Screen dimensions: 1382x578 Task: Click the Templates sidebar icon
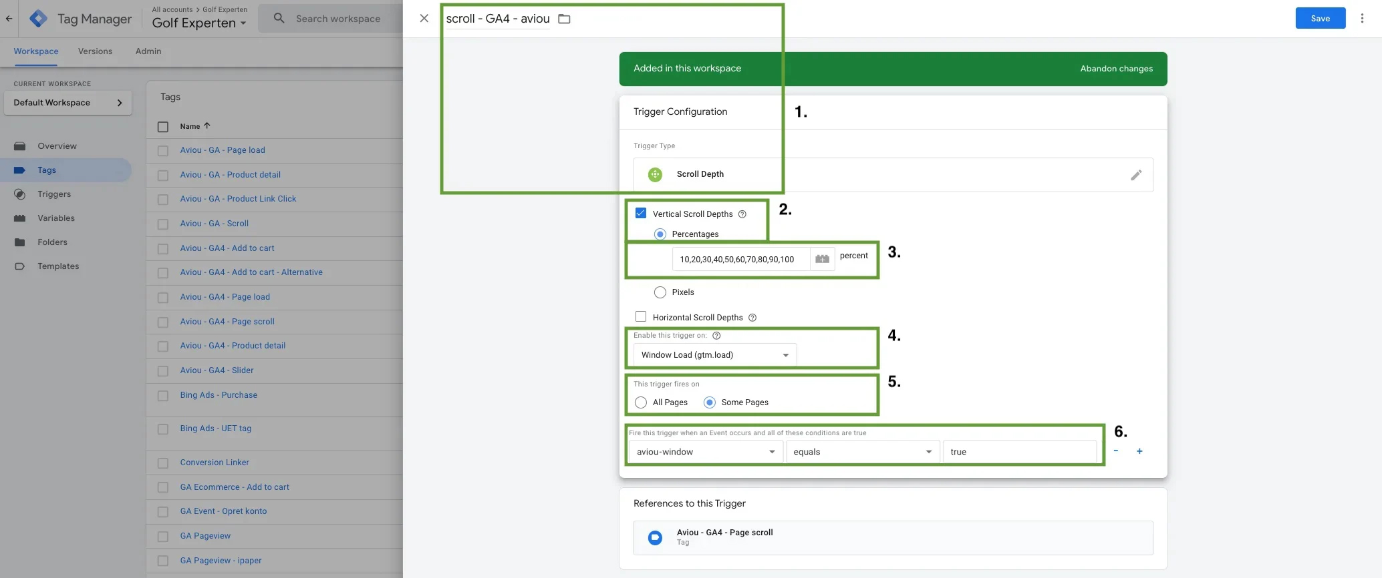[x=20, y=266]
